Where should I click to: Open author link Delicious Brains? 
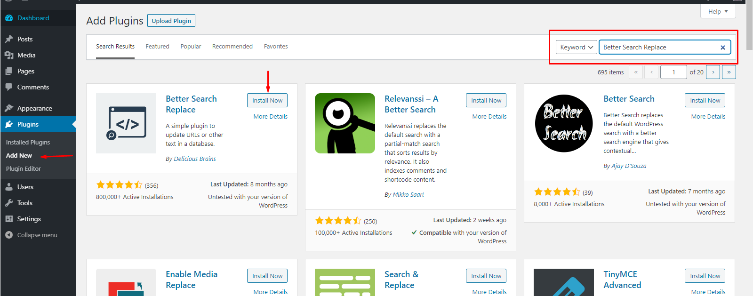tap(195, 159)
